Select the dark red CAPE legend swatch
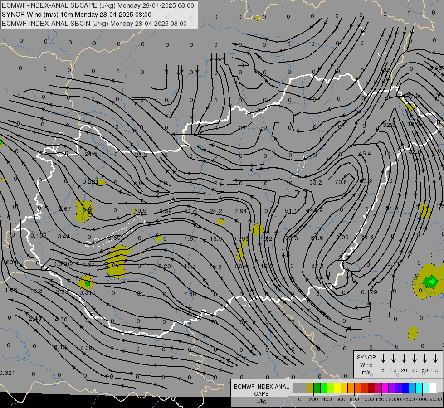The width and height of the screenshot is (444, 408). click(371, 388)
